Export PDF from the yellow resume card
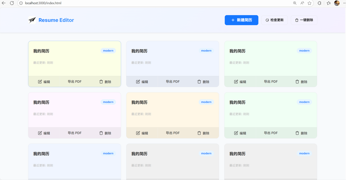The width and height of the screenshot is (346, 180). pos(75,82)
